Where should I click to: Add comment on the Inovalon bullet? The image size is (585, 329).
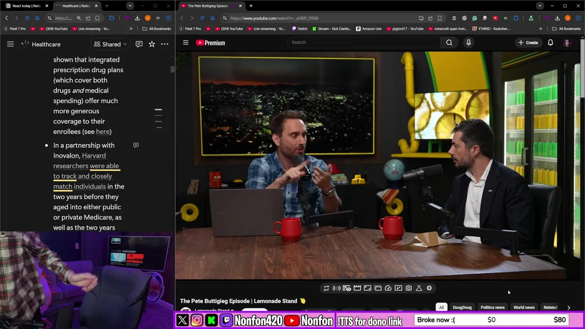(x=136, y=145)
